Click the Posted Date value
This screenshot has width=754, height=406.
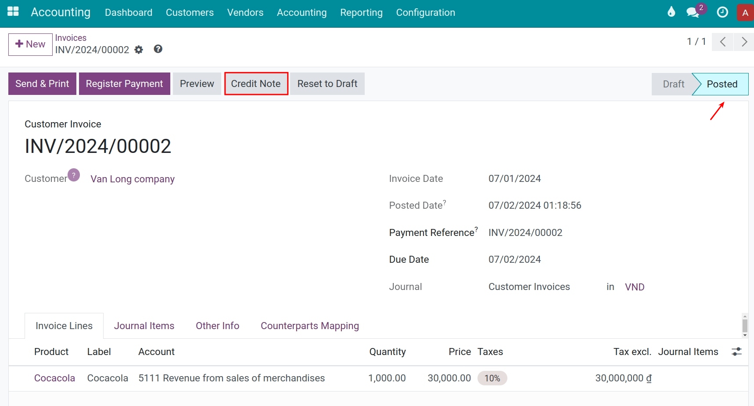pos(535,205)
